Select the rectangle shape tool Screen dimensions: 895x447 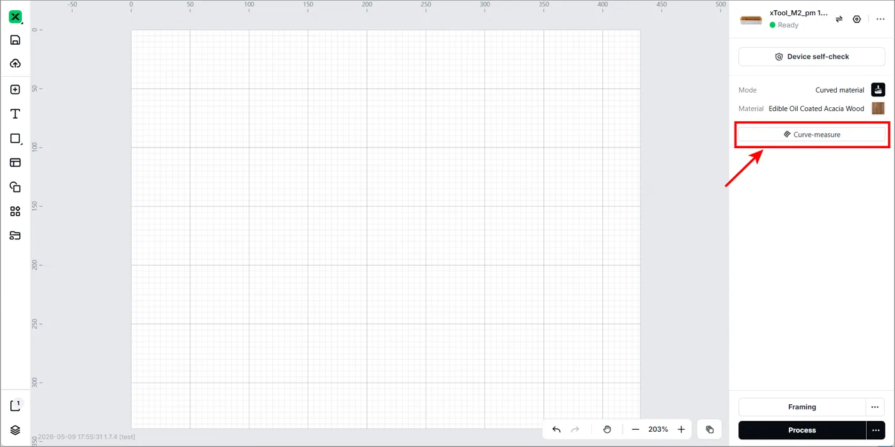15,139
